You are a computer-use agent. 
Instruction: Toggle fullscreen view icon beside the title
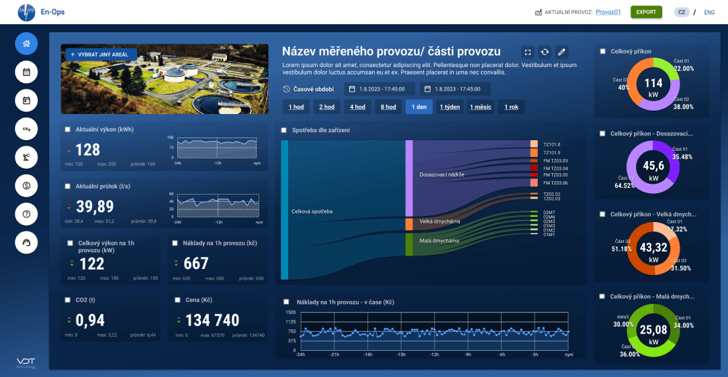click(528, 52)
